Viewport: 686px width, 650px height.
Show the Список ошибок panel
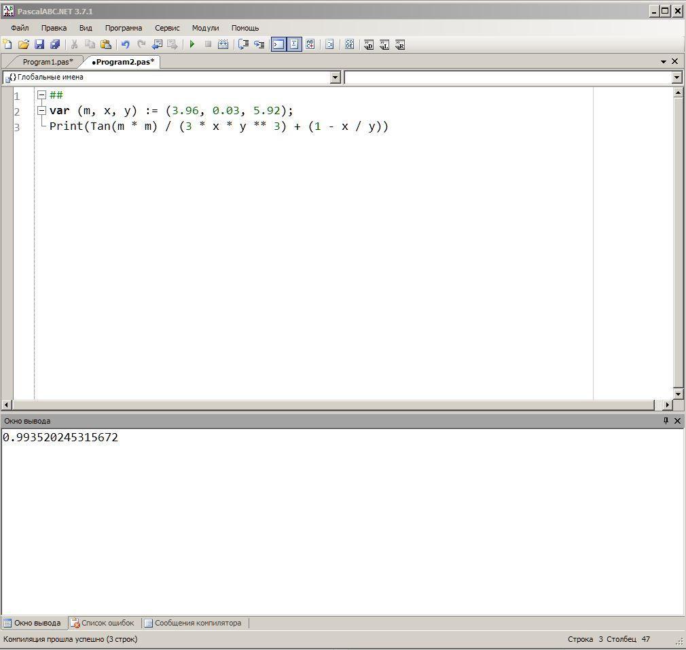(103, 623)
